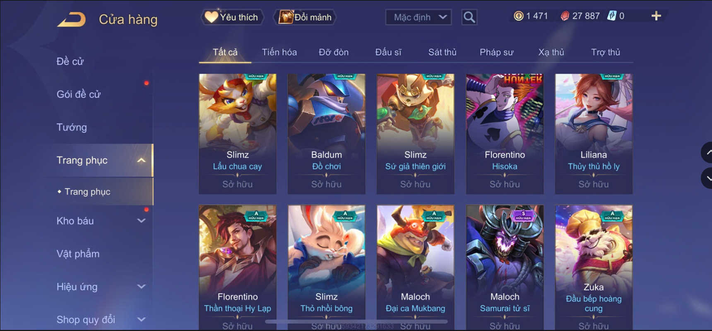Screen dimensions: 712x331
Task: Click the horizontal scroll bar at bottom
Action: point(356,321)
